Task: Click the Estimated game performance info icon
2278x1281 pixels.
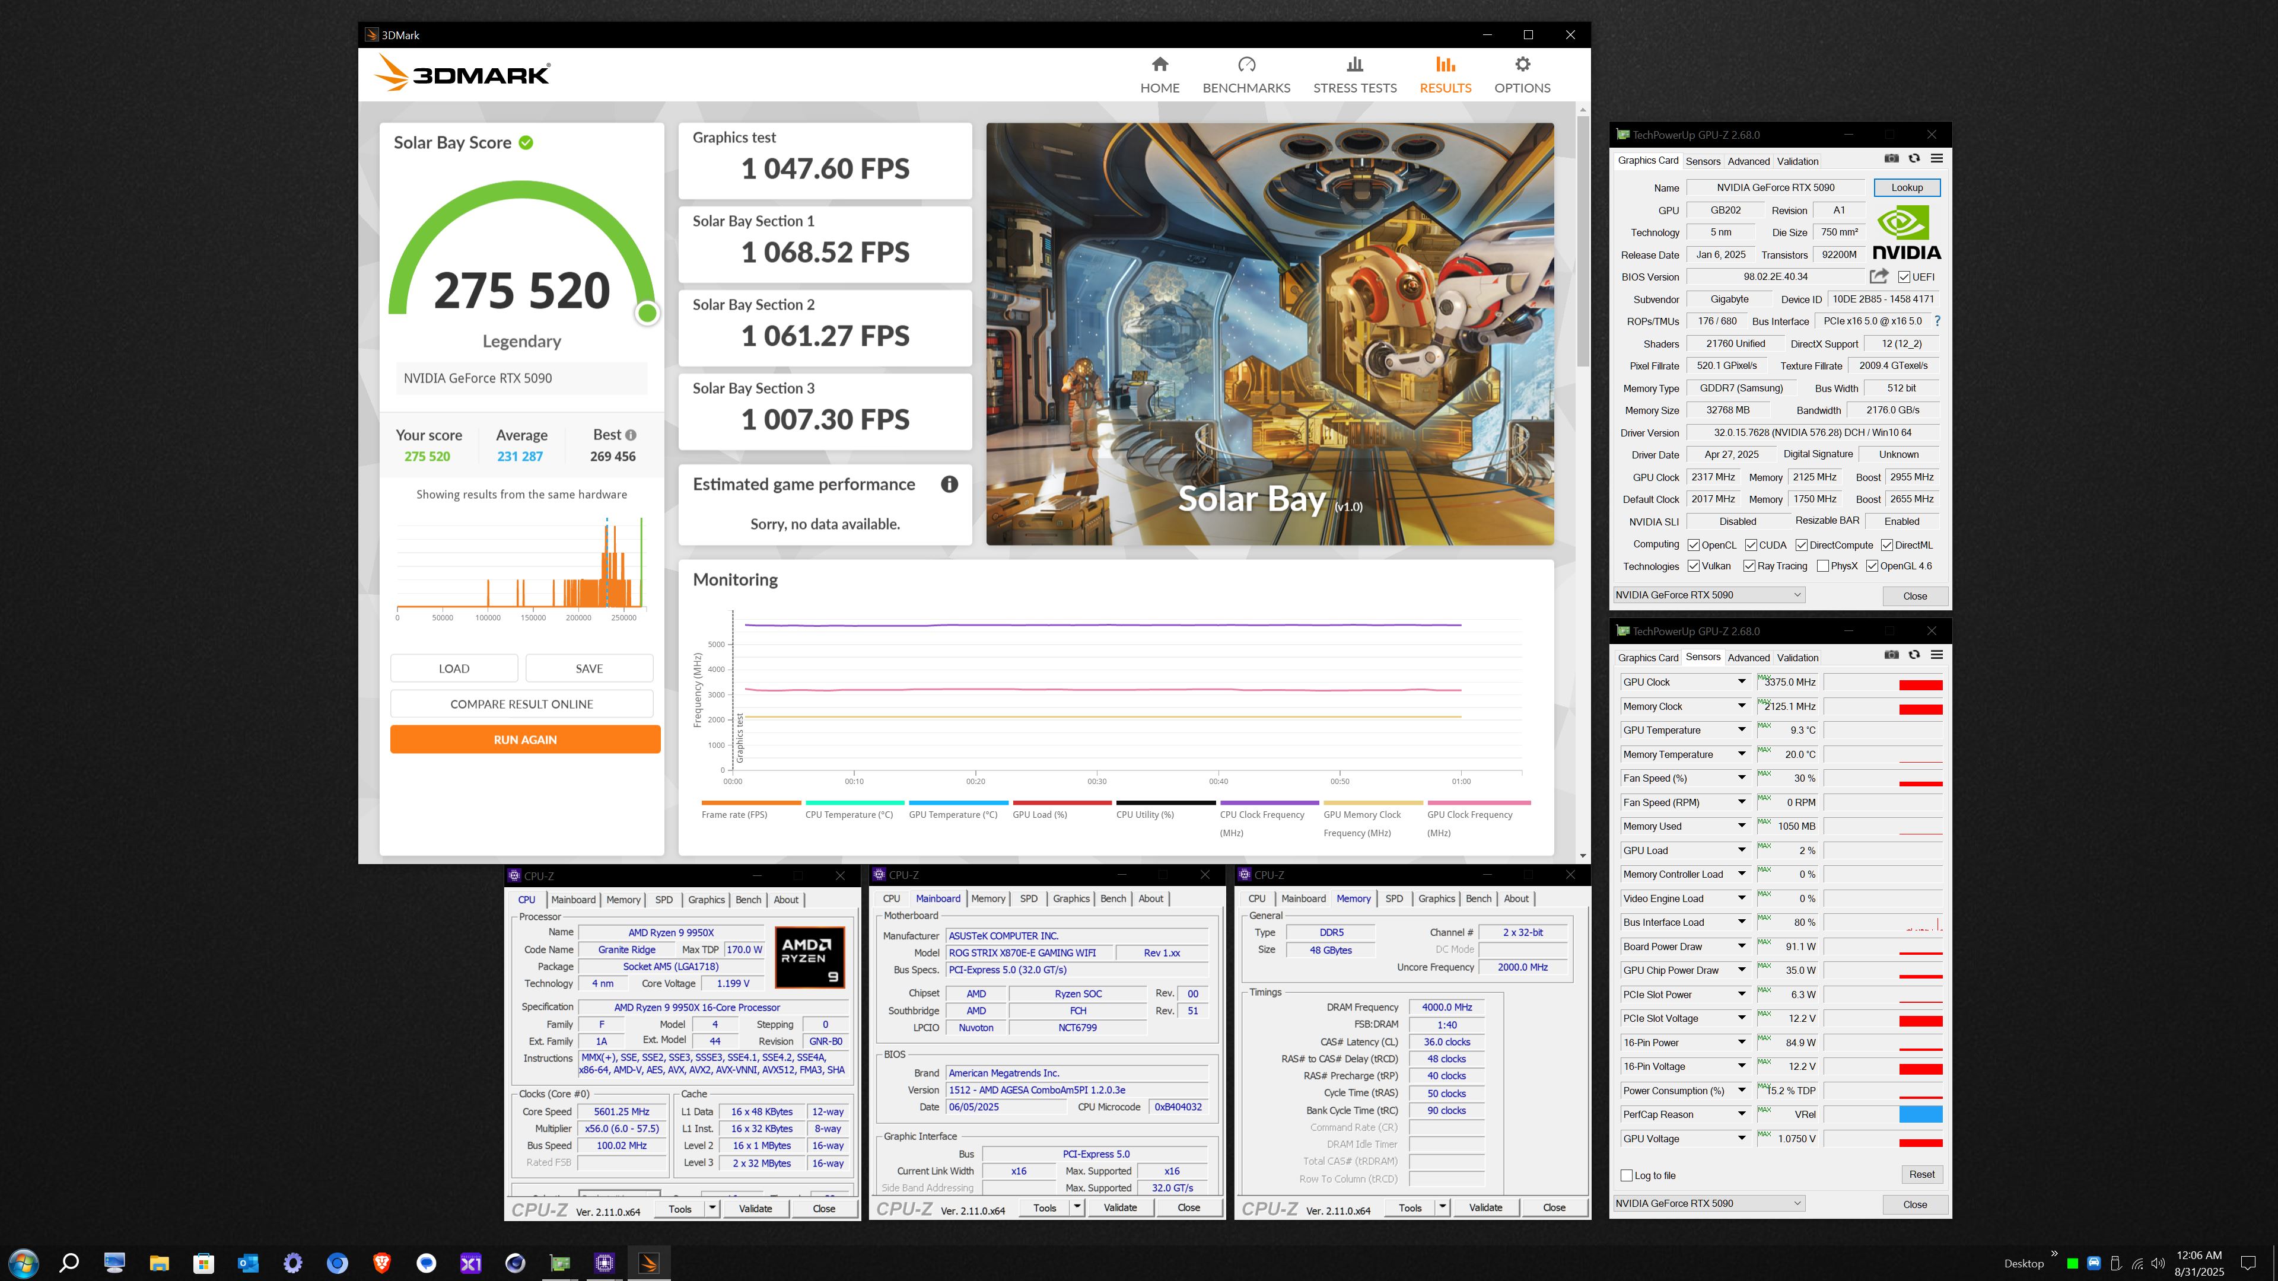Action: [949, 485]
